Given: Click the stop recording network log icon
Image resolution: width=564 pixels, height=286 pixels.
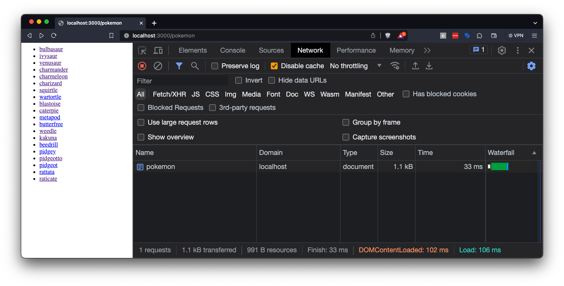Looking at the screenshot, I should click(x=142, y=66).
